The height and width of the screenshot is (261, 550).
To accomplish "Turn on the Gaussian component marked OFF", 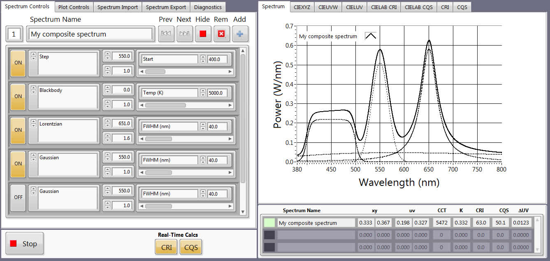I will (x=18, y=197).
